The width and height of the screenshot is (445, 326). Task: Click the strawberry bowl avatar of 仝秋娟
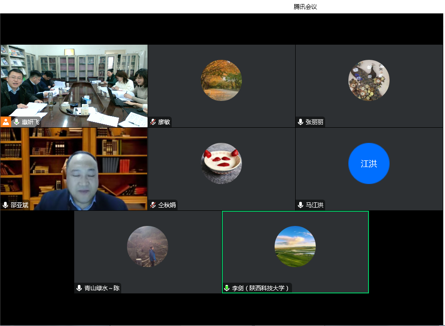[221, 163]
